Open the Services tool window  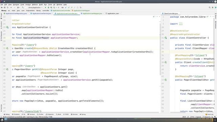click(74, 115)
